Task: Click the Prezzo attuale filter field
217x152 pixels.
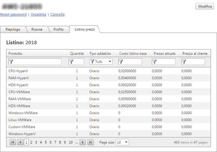Action: tap(164, 62)
